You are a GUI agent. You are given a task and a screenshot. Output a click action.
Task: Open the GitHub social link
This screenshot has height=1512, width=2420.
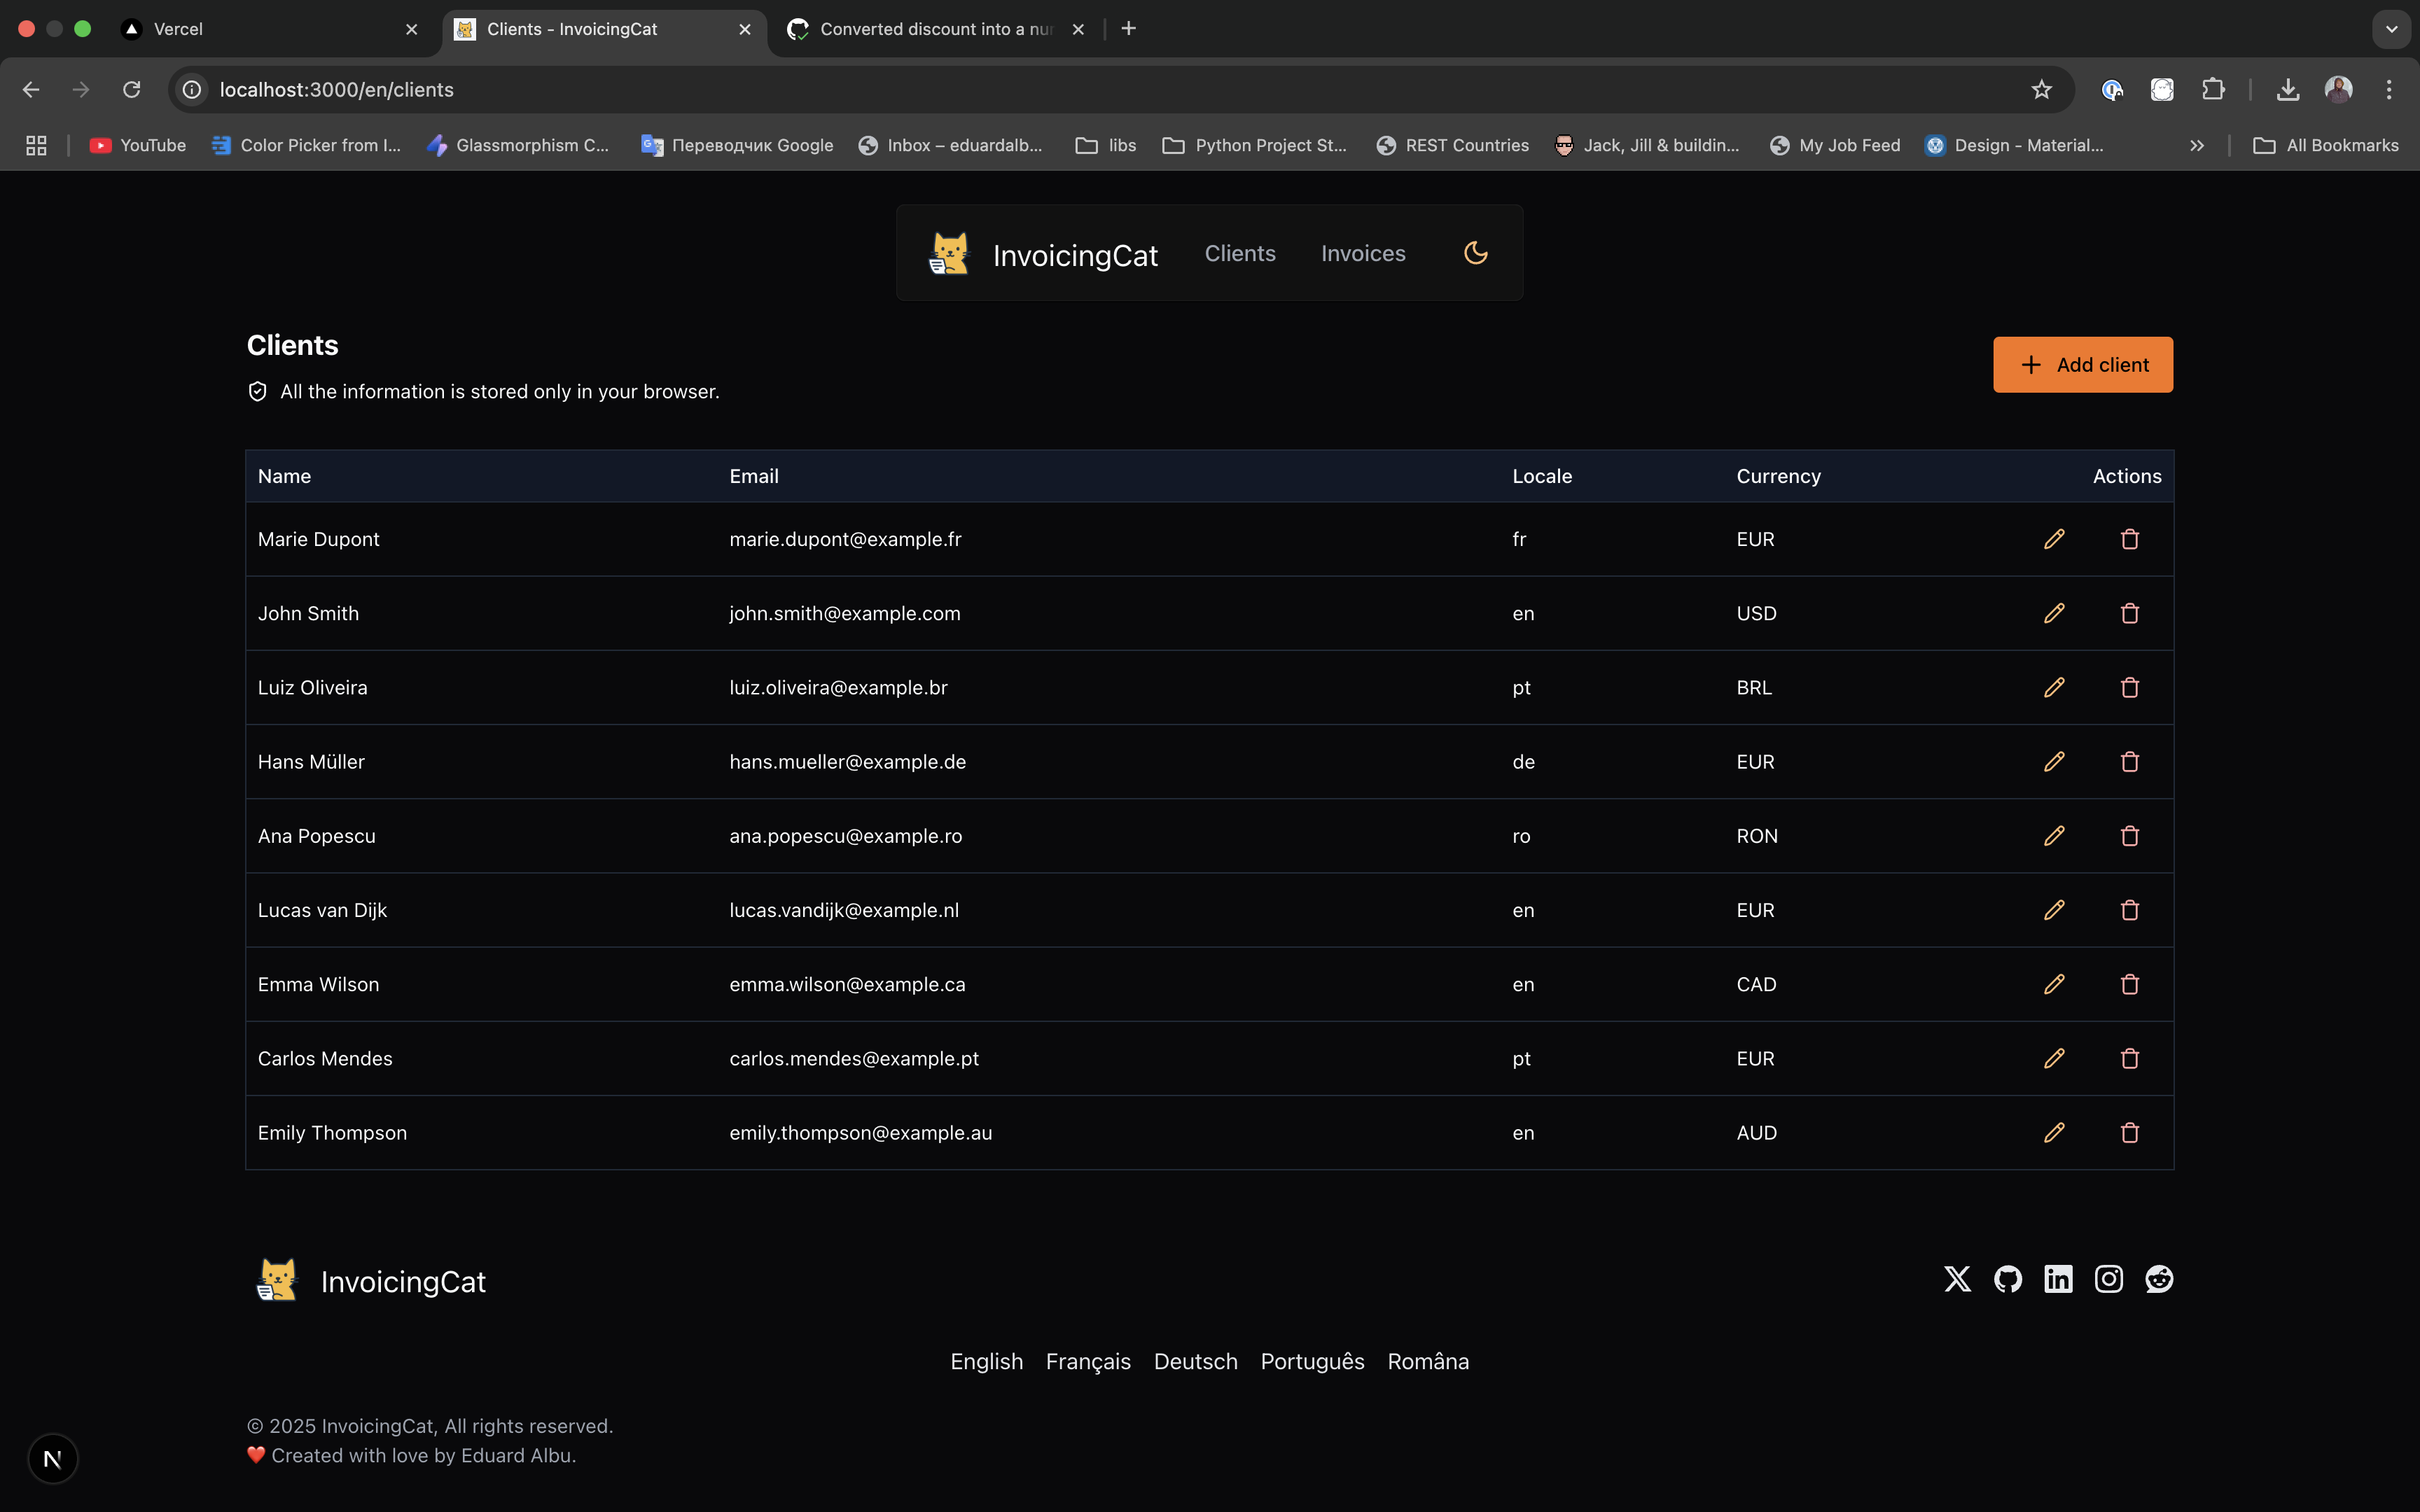click(2008, 1279)
